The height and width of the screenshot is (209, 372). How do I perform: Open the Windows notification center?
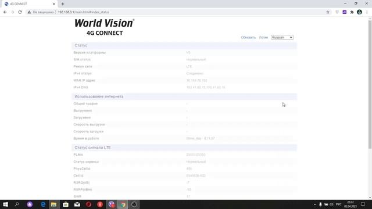coord(363,204)
